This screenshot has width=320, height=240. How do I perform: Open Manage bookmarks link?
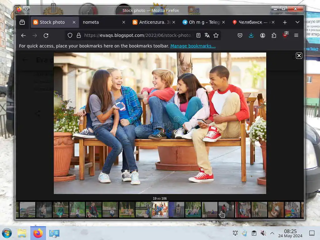(x=193, y=46)
